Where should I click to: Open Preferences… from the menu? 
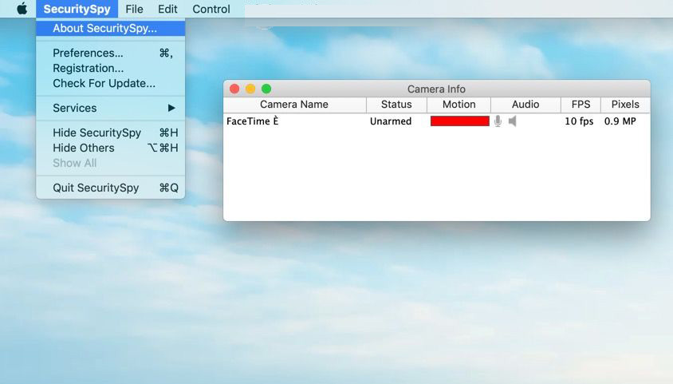pos(110,53)
